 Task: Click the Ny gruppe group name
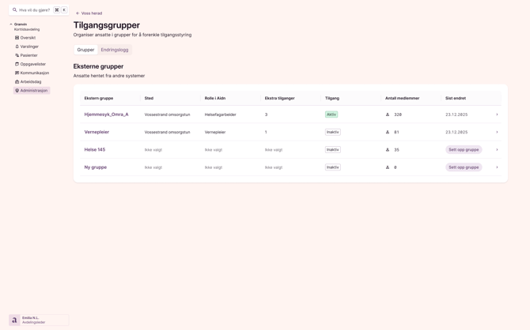(96, 167)
